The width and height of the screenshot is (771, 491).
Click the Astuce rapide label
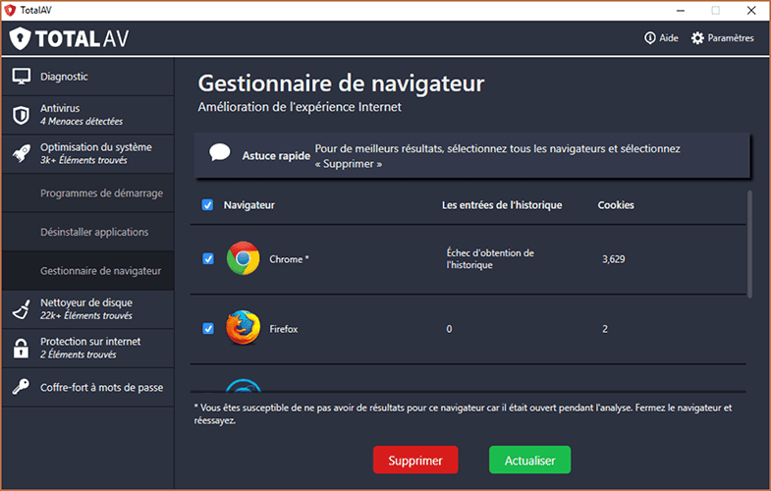(x=276, y=156)
